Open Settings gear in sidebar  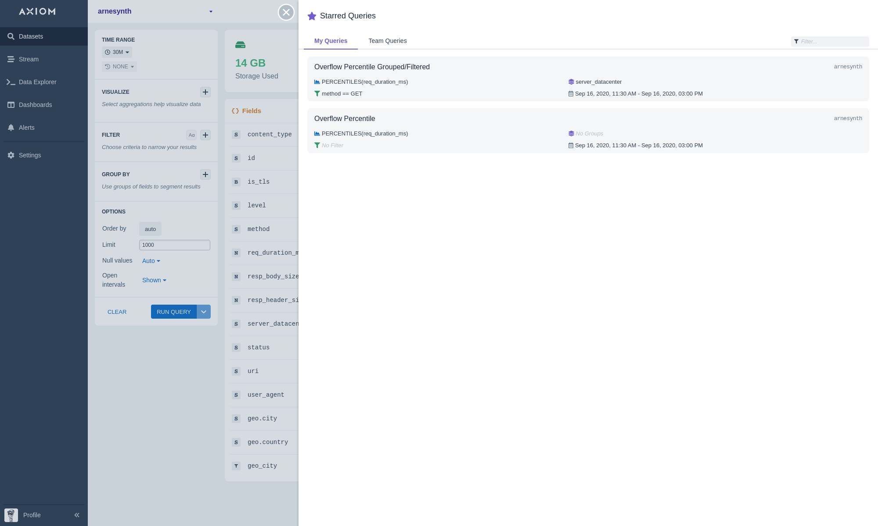(11, 155)
